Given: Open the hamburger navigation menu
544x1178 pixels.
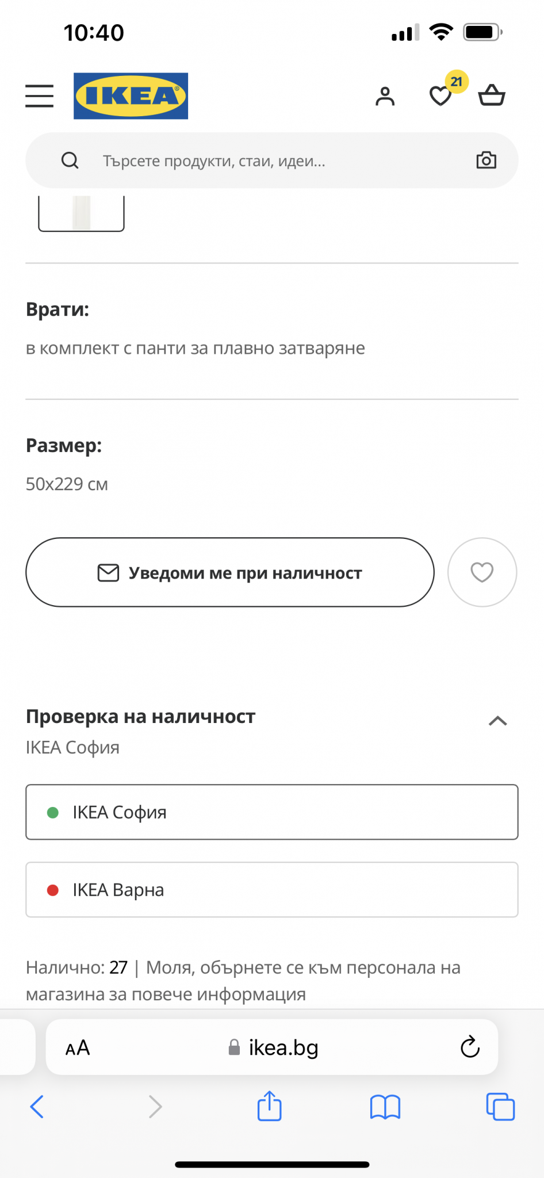Looking at the screenshot, I should [x=39, y=96].
